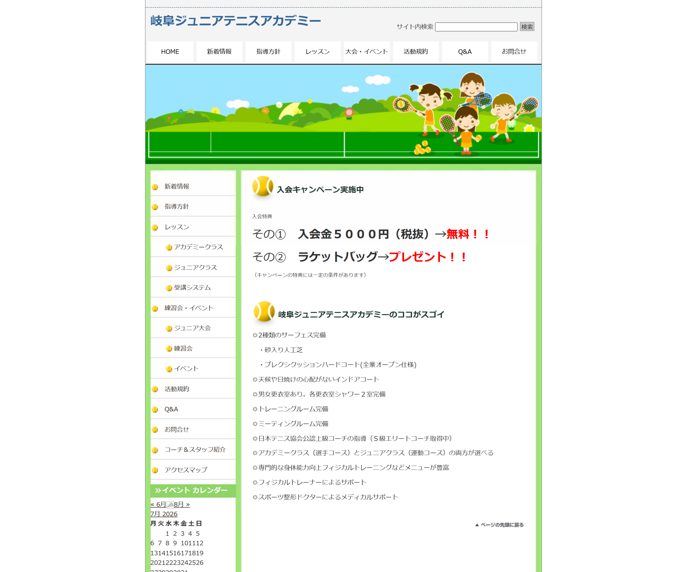Image resolution: width=687 pixels, height=572 pixels.
Task: Click red text プレゼント！！
Action: pyautogui.click(x=428, y=257)
